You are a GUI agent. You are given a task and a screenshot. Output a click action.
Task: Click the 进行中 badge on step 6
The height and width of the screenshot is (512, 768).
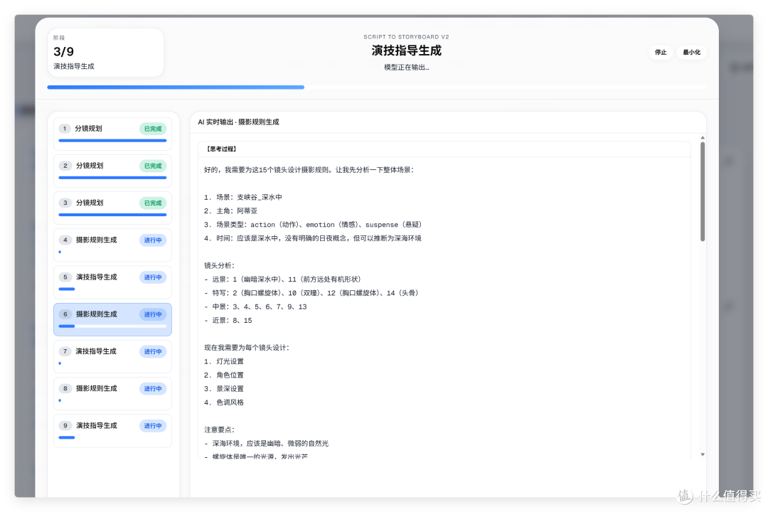point(153,314)
